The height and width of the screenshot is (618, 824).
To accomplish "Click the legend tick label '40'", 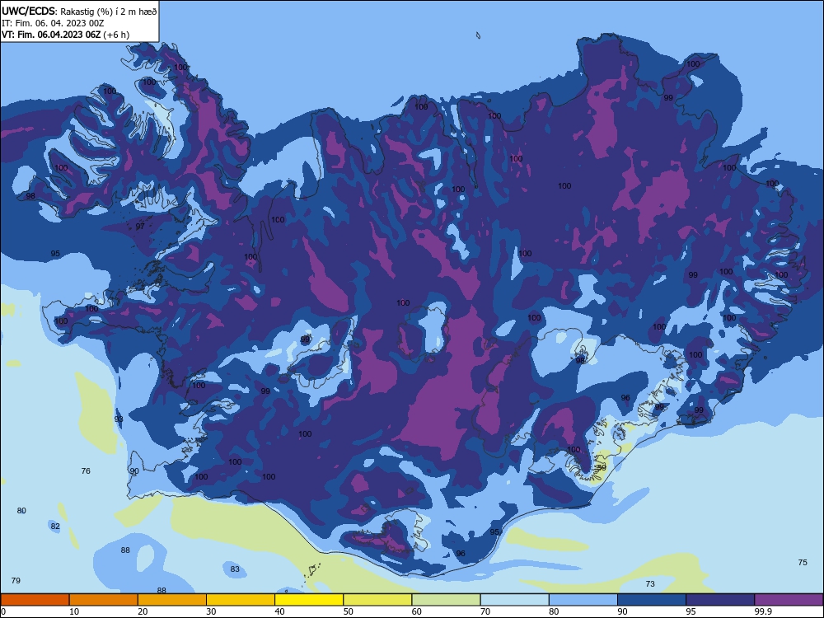I will tap(279, 611).
